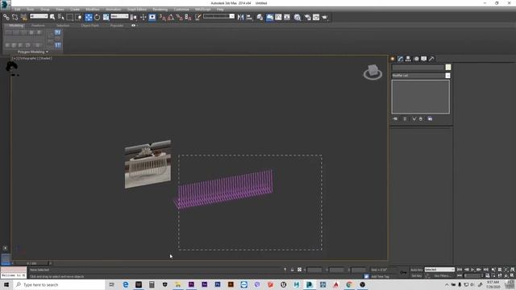
Task: Open the Edit menu
Action: (x=18, y=10)
